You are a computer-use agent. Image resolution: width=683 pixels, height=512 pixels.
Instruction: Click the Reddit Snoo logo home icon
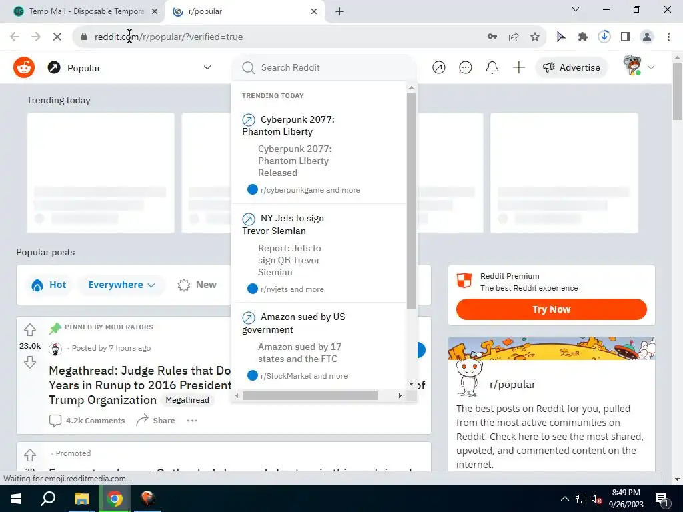[24, 67]
